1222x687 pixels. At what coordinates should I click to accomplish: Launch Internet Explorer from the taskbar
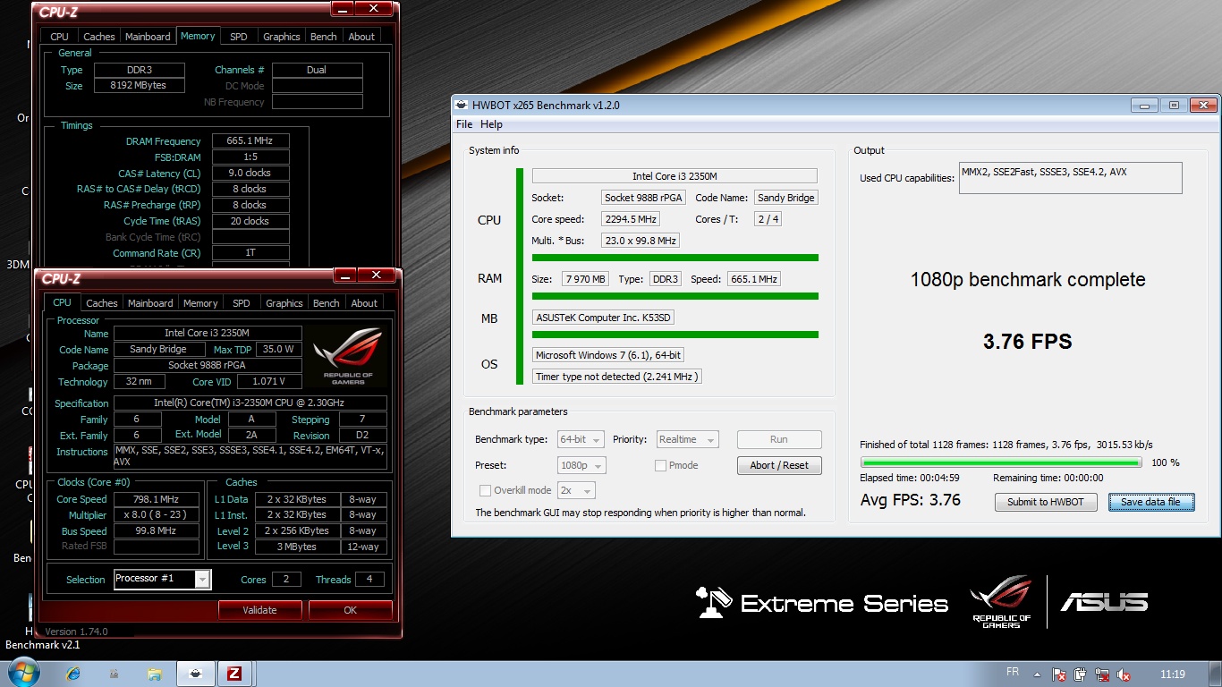tap(72, 674)
